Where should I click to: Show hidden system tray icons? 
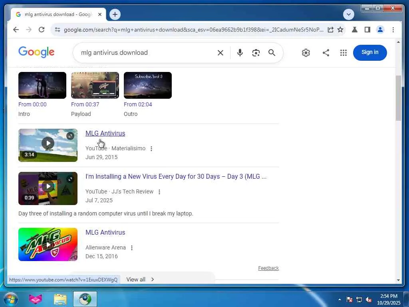pyautogui.click(x=340, y=300)
